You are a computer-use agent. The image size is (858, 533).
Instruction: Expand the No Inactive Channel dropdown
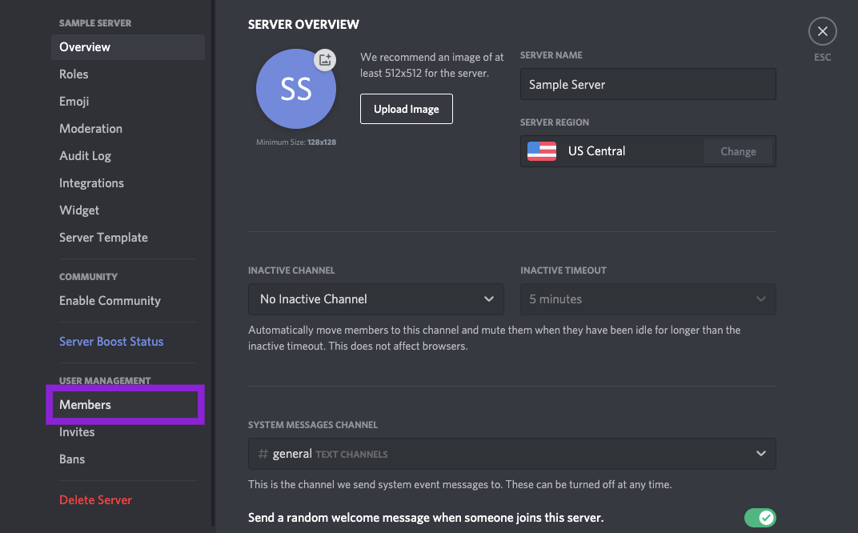click(375, 299)
